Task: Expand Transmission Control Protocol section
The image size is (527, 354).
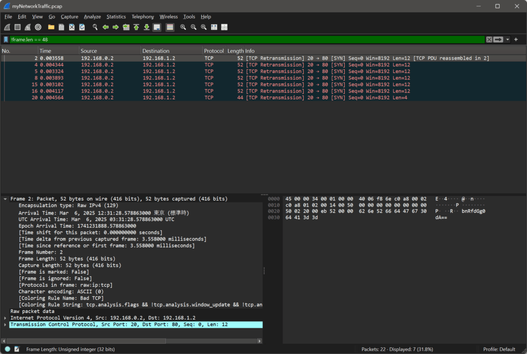Action: [5, 325]
